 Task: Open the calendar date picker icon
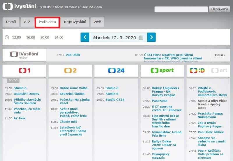tap(141, 38)
